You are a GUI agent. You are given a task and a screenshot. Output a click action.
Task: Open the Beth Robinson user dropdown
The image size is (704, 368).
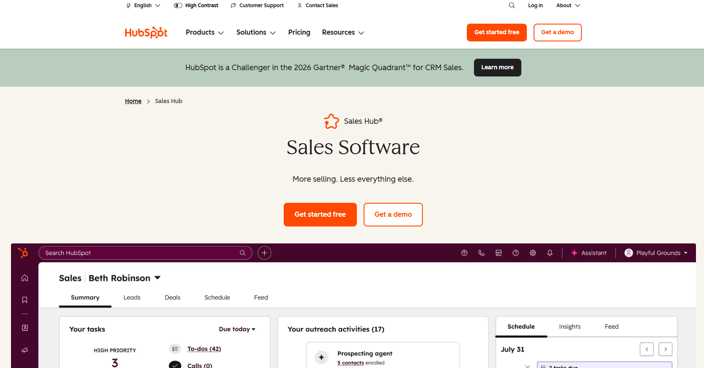click(x=125, y=278)
